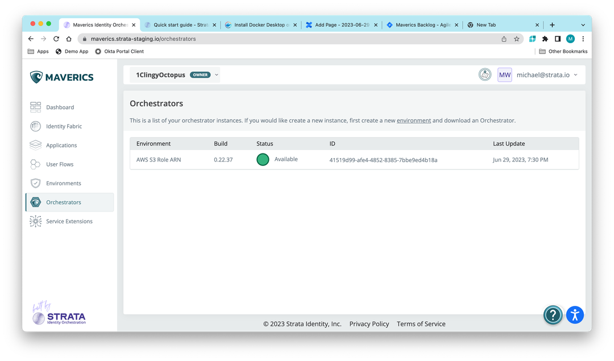The width and height of the screenshot is (614, 361).
Task: Click the green Available status indicator
Action: (263, 159)
